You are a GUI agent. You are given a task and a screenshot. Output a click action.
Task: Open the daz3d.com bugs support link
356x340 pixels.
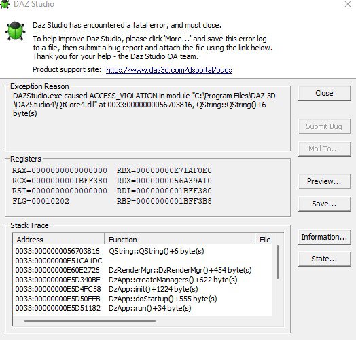(168, 70)
